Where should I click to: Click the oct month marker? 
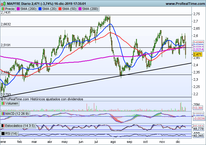click(145, 142)
